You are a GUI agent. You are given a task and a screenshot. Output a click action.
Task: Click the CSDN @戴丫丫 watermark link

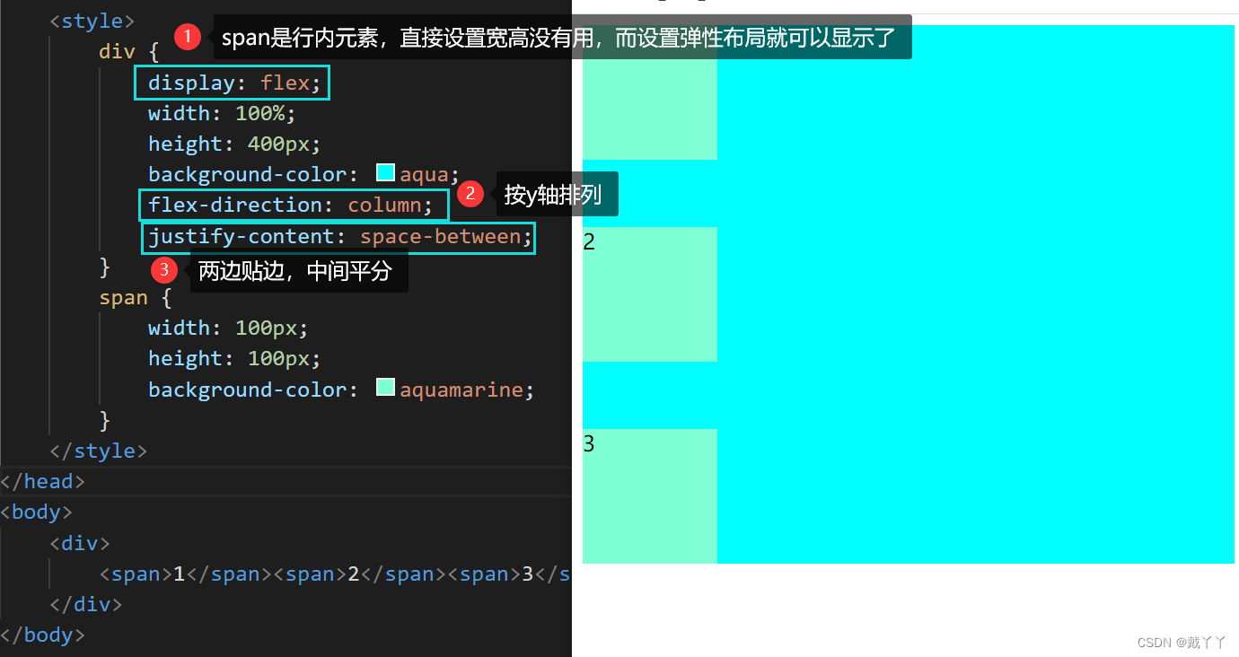click(x=1182, y=642)
